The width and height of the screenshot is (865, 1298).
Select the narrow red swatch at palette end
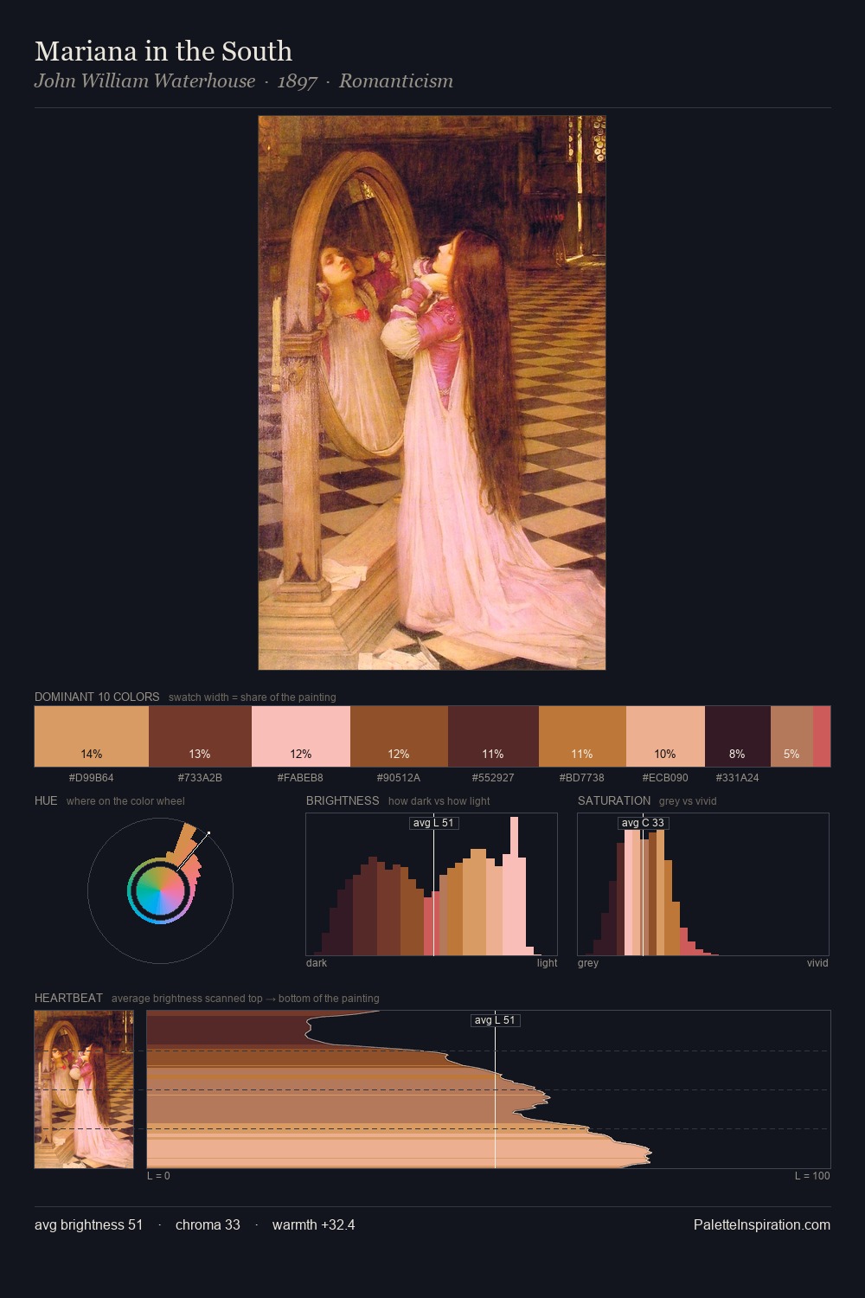(x=822, y=736)
